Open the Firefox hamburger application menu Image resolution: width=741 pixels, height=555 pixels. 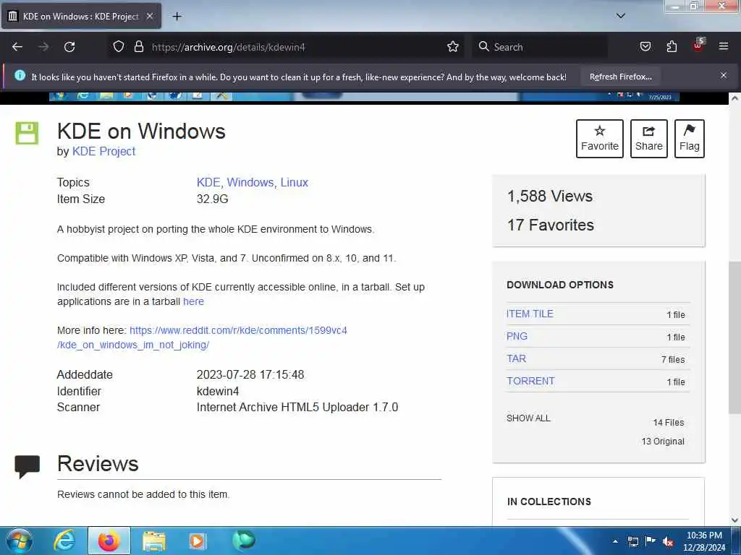(724, 47)
